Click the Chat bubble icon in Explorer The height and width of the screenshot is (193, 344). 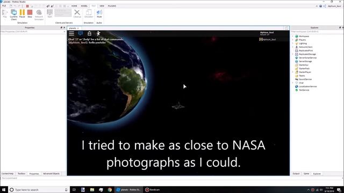click(x=296, y=83)
